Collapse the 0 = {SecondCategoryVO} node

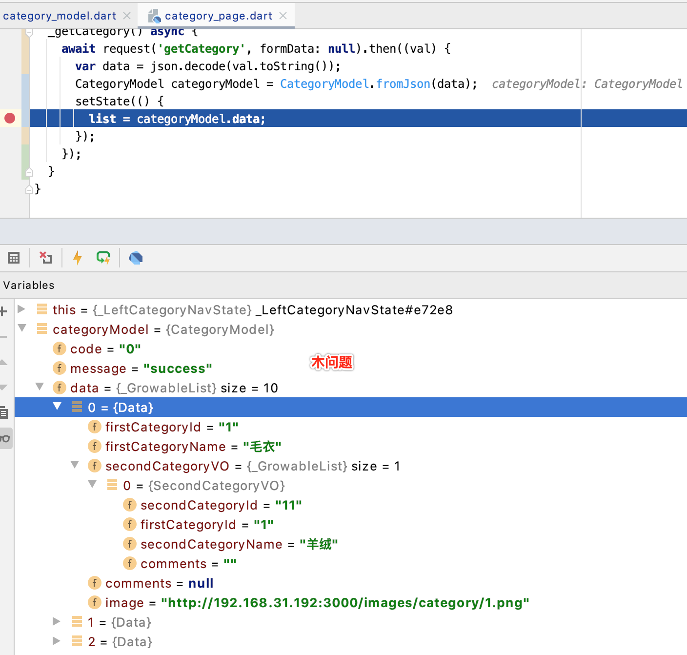[x=92, y=484]
